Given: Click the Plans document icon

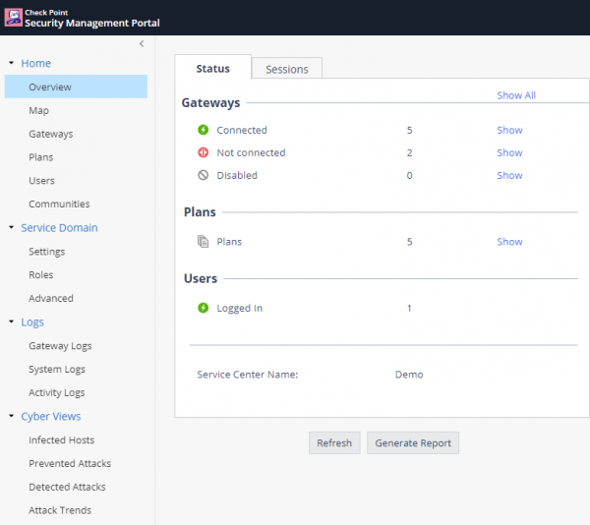Looking at the screenshot, I should coord(204,242).
